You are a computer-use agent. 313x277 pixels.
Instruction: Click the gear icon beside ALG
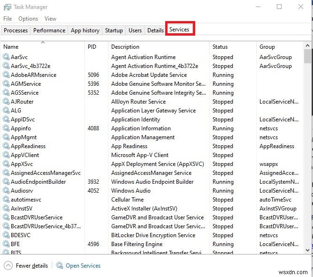coord(6,110)
